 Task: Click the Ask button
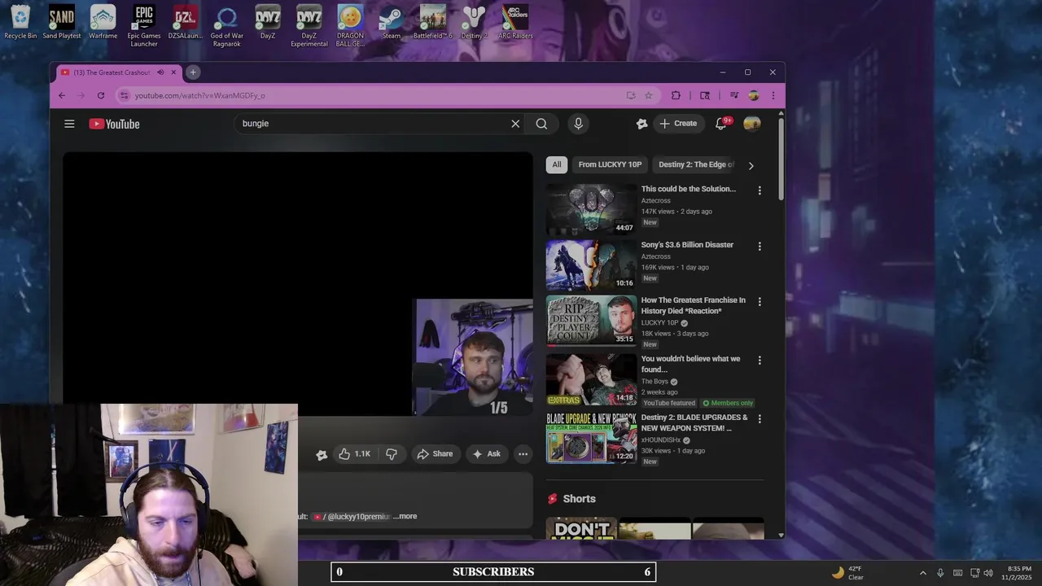tap(486, 454)
